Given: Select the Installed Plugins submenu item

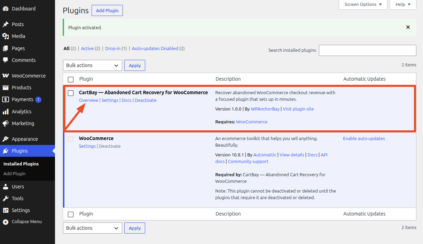Looking at the screenshot, I should click(x=21, y=164).
